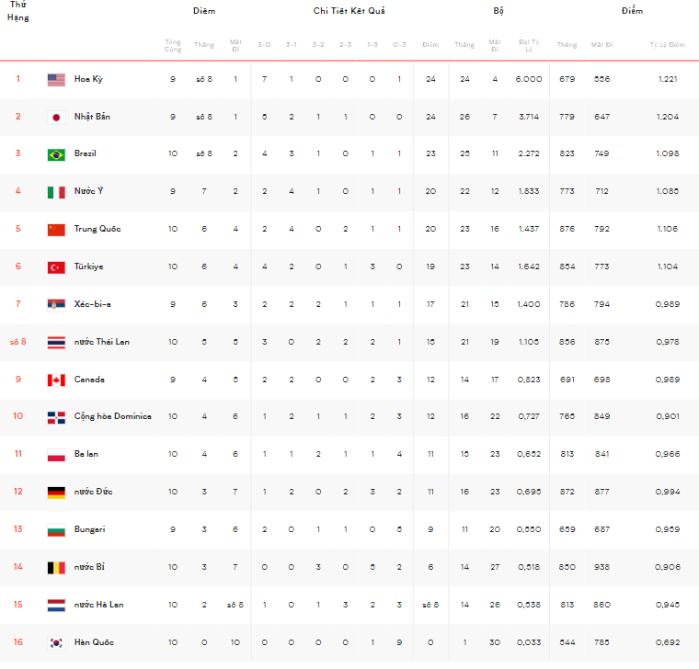Open the Xéc-bi-a team link
This screenshot has height=669, width=699.
point(92,304)
